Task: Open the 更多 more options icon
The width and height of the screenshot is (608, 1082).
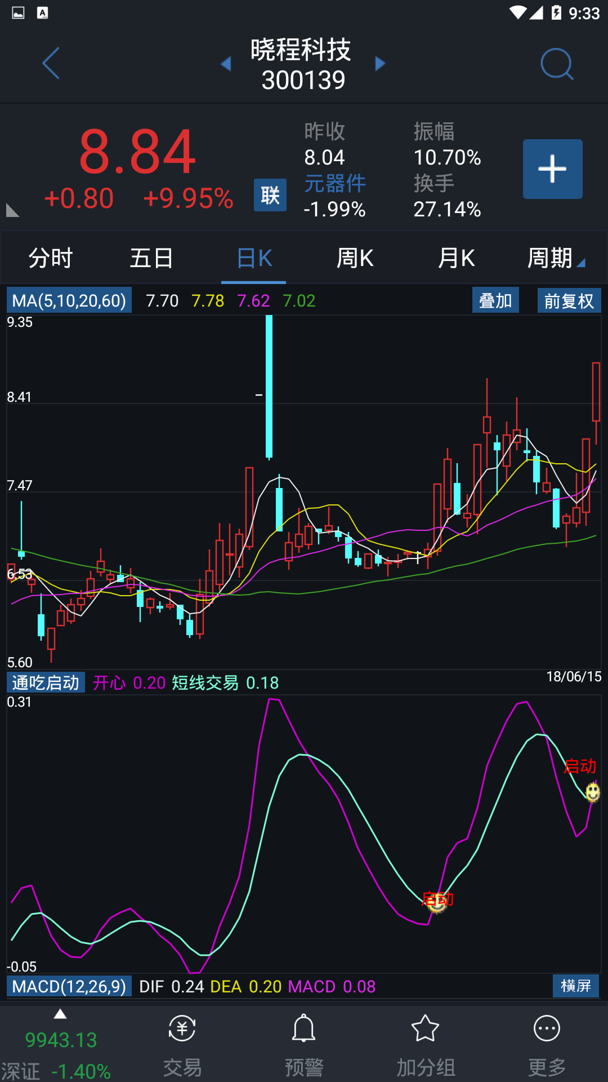Action: (x=547, y=1029)
